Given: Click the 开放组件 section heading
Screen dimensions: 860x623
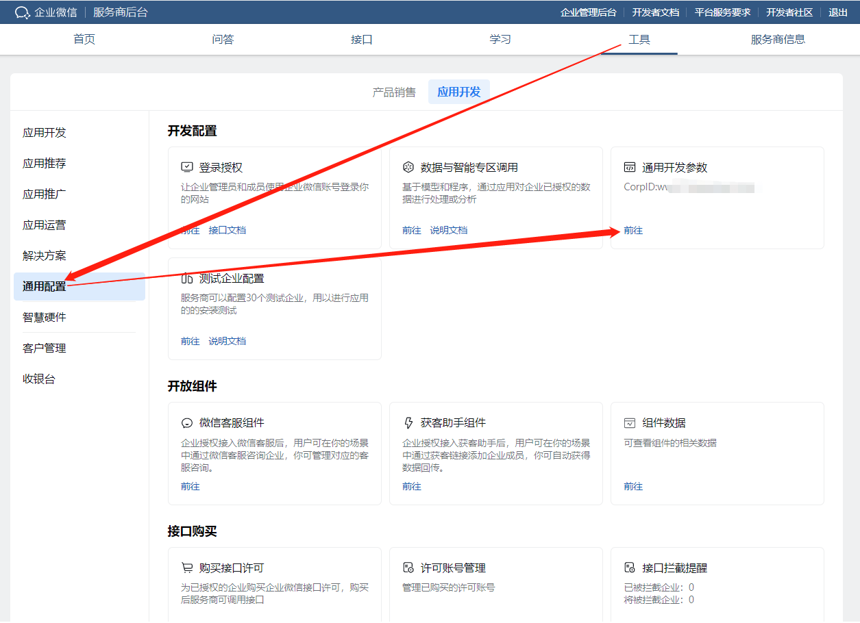Looking at the screenshot, I should 193,387.
